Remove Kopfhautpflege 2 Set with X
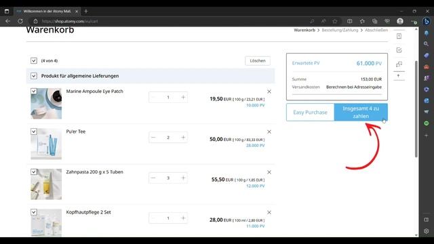This screenshot has height=244, width=434. [x=269, y=212]
